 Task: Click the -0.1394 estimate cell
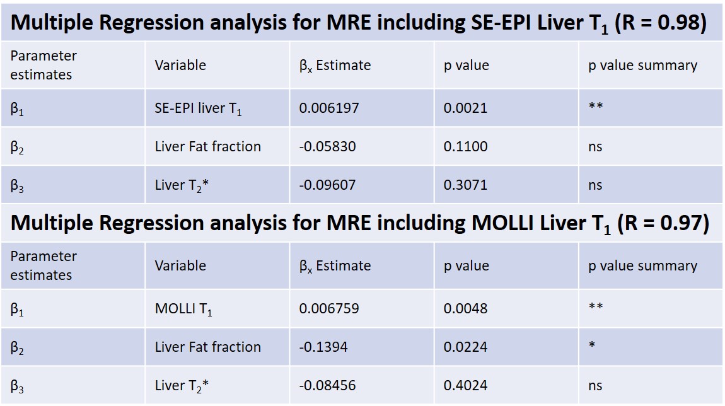click(323, 347)
